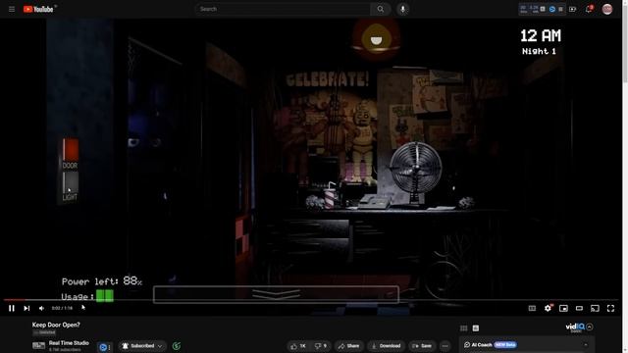This screenshot has height=353, width=628.
Task: Dislike the video
Action: tap(321, 346)
